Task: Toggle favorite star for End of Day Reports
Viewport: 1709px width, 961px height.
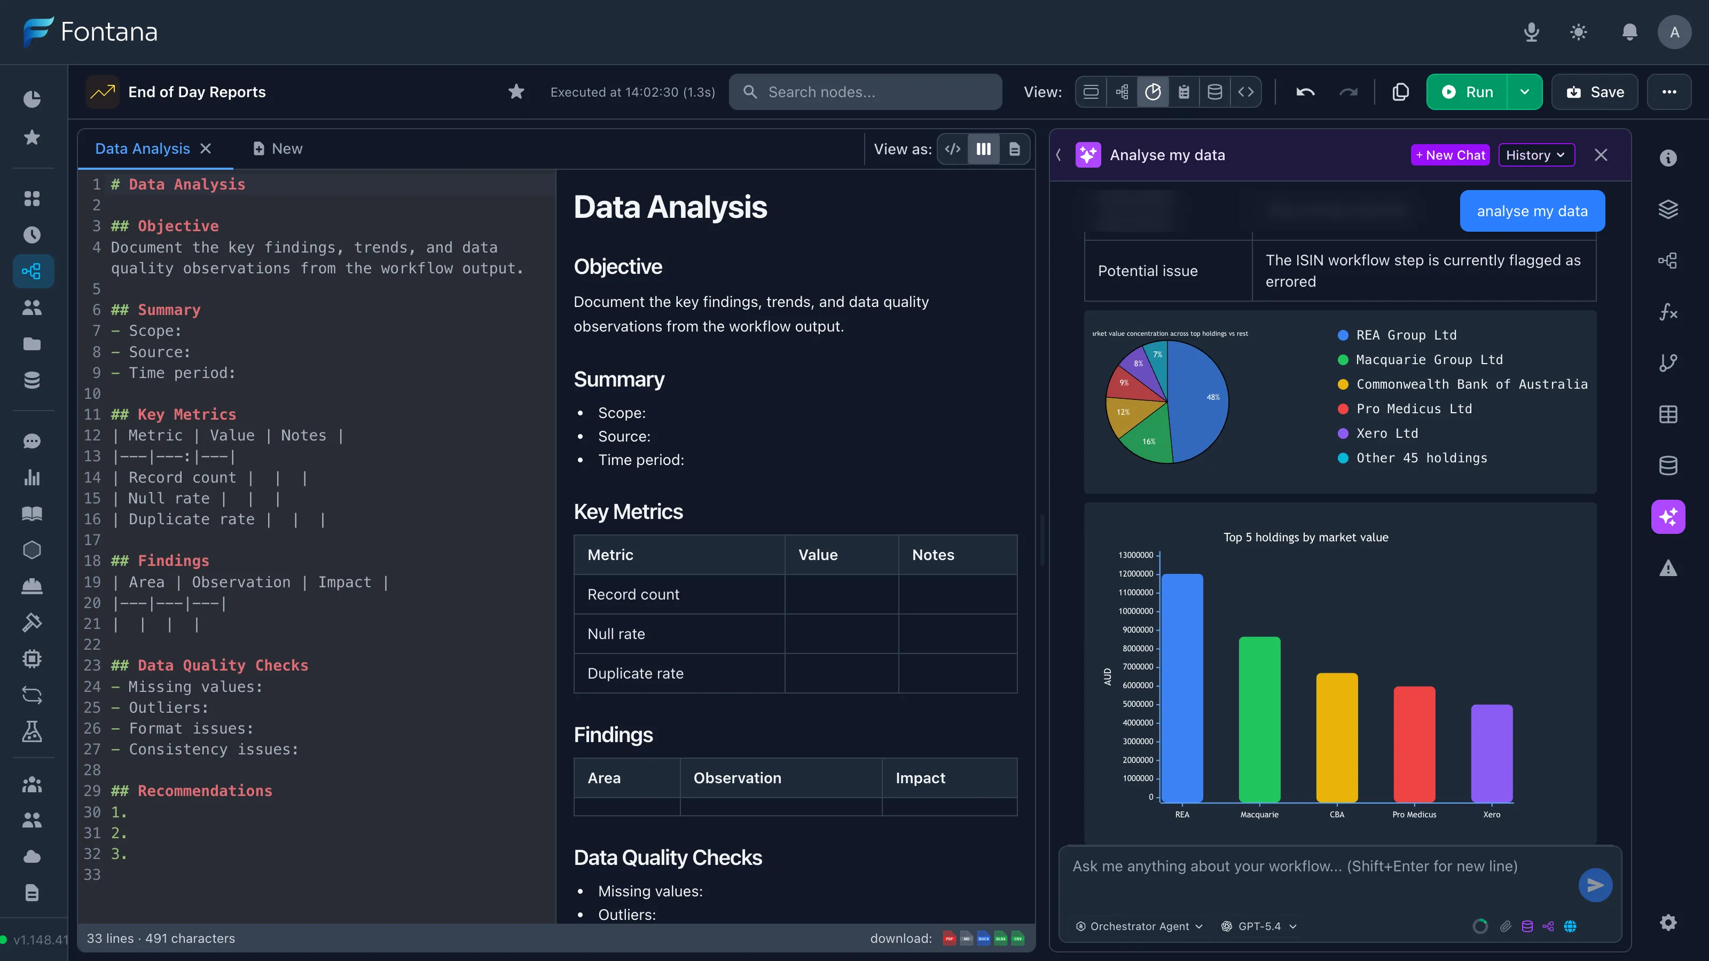Action: point(516,91)
